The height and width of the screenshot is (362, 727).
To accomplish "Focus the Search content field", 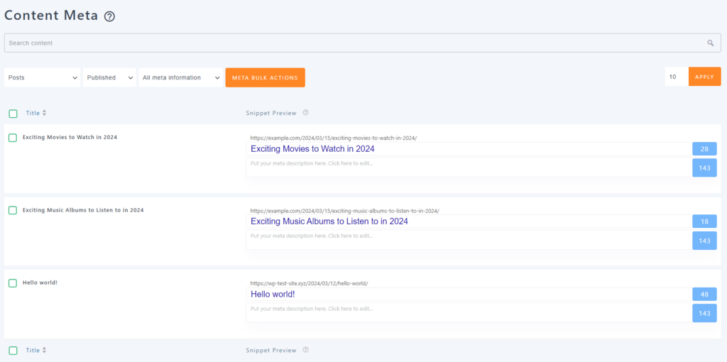I will coord(355,43).
